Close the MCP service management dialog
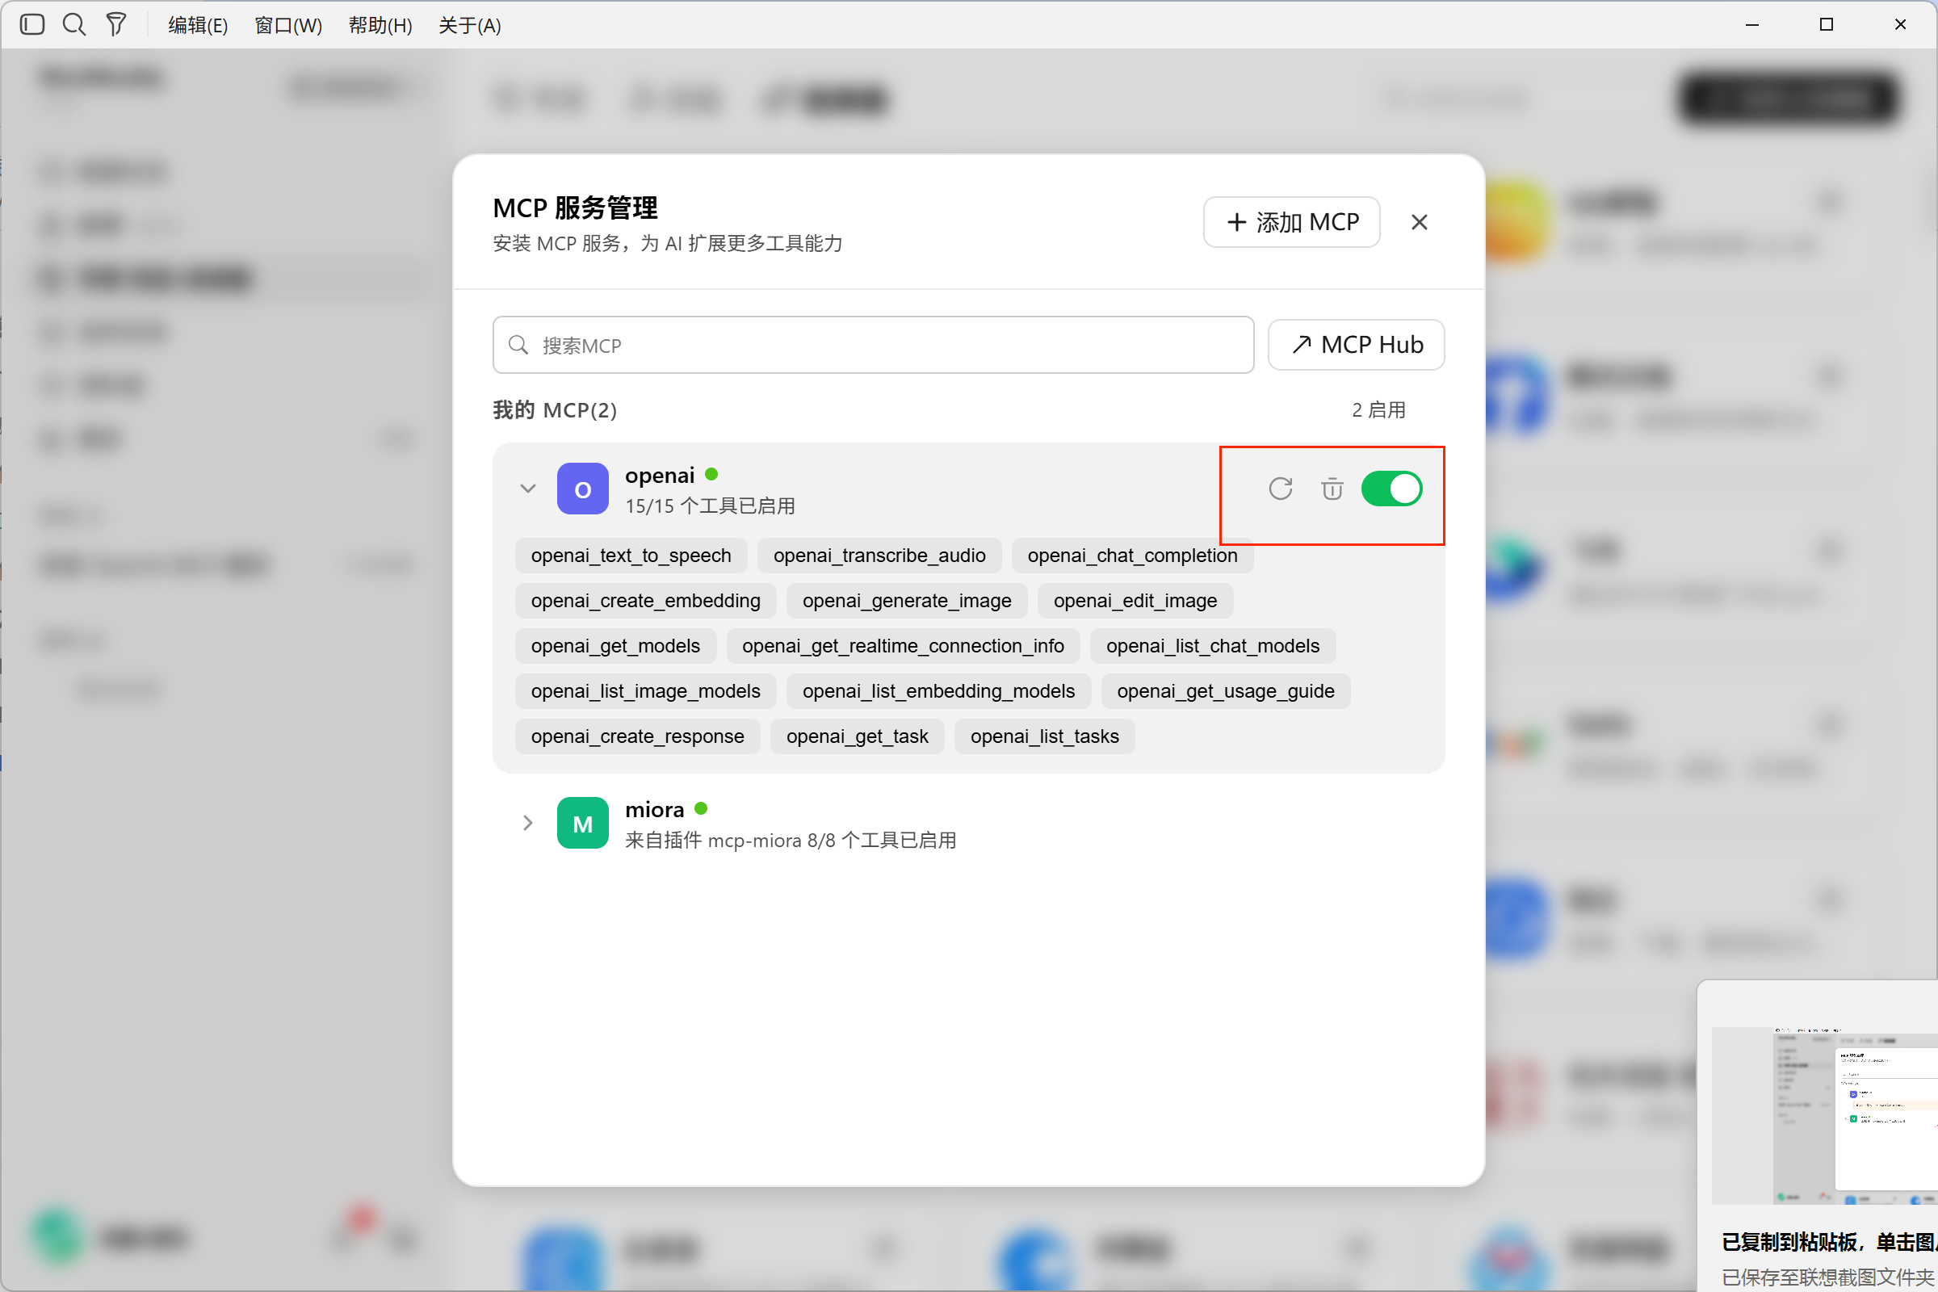Image resolution: width=1938 pixels, height=1292 pixels. point(1419,223)
